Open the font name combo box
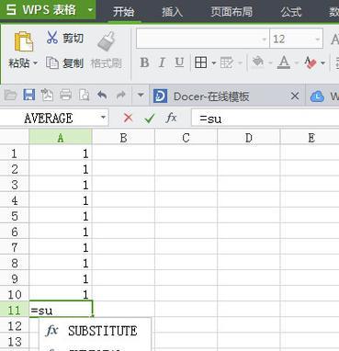The width and height of the screenshot is (339, 351). click(203, 39)
